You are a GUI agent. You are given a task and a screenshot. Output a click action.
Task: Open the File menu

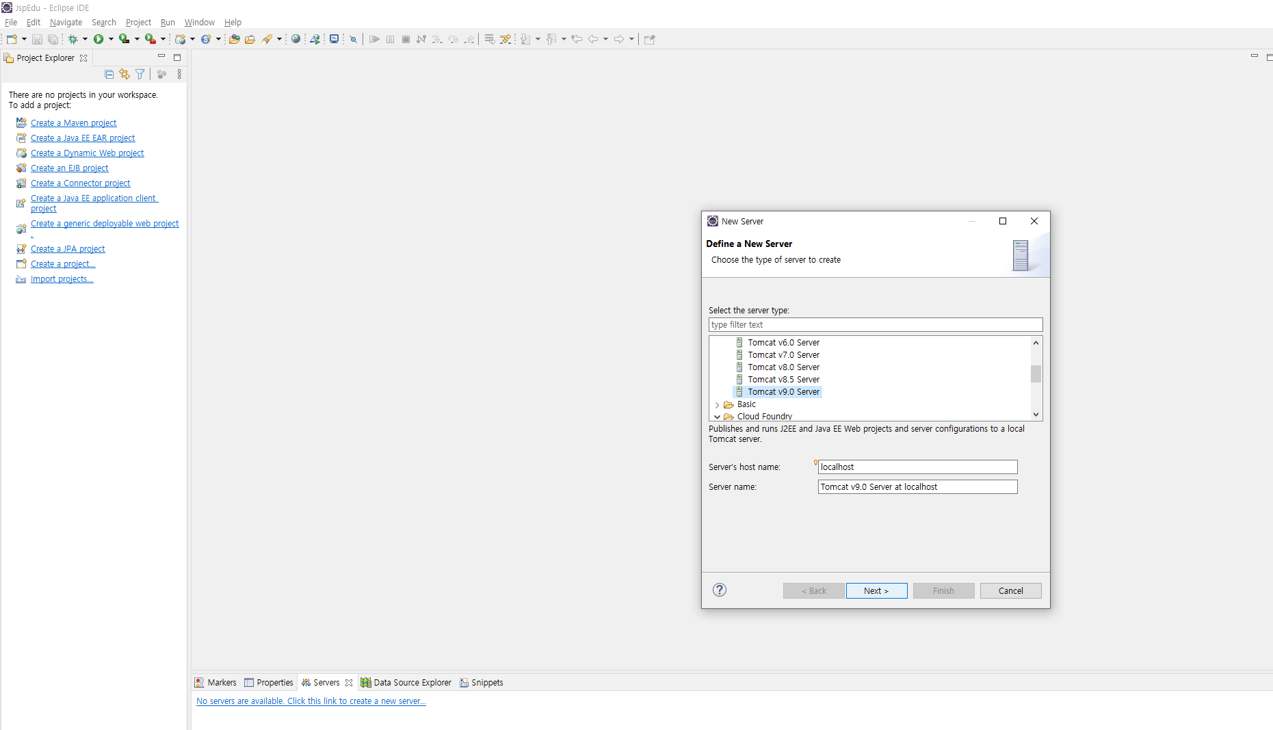(x=11, y=23)
